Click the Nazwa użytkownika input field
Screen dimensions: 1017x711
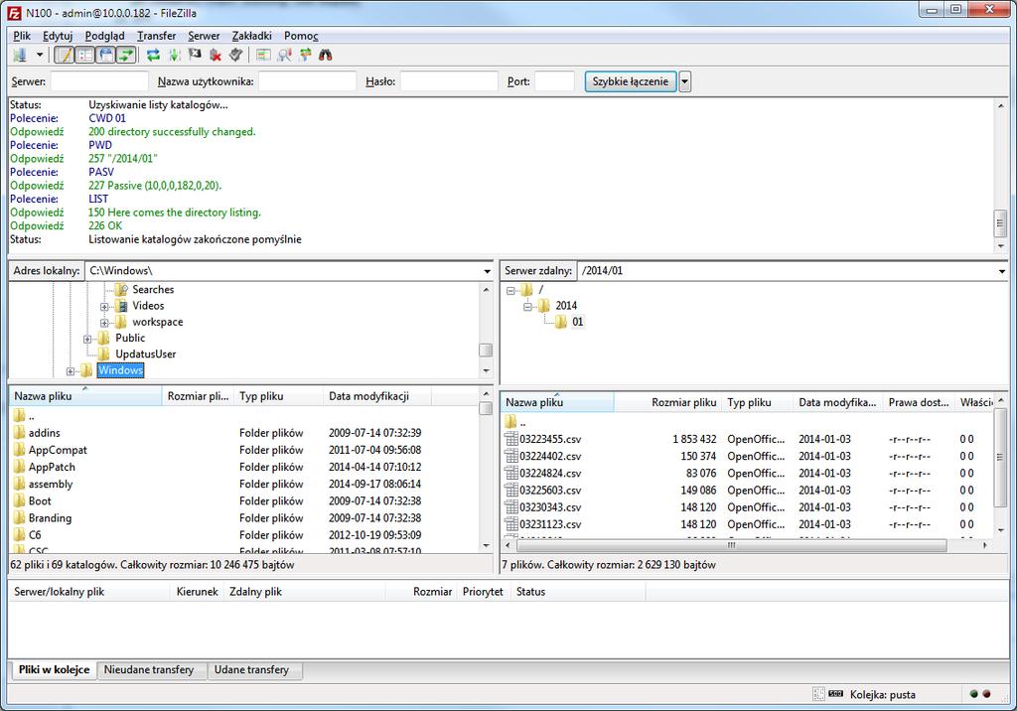(x=308, y=81)
